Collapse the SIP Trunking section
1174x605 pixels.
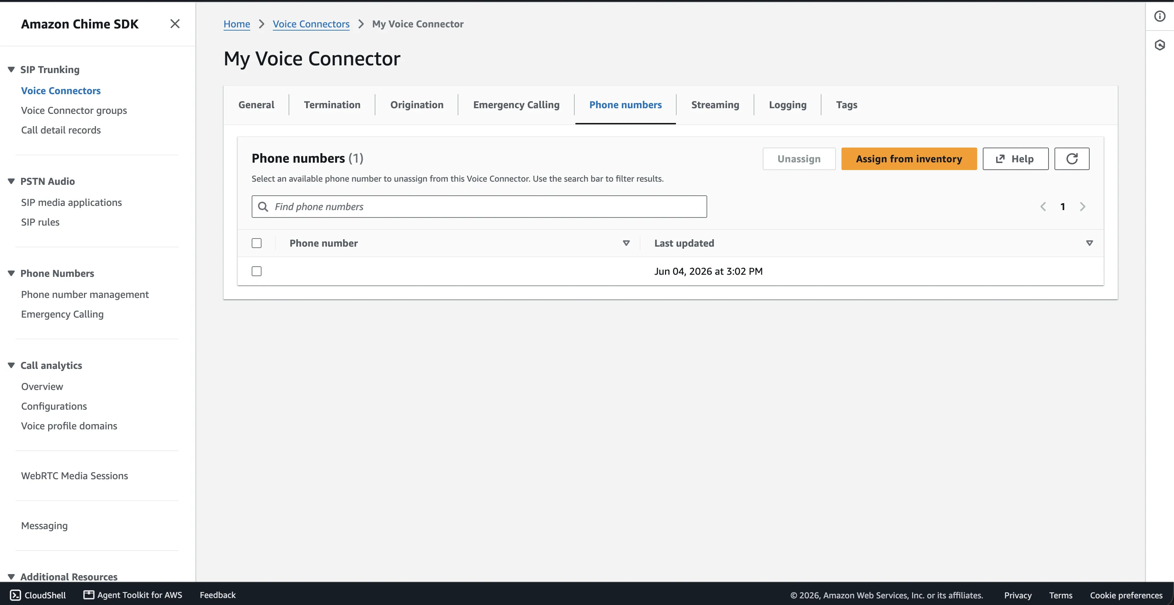click(x=11, y=70)
